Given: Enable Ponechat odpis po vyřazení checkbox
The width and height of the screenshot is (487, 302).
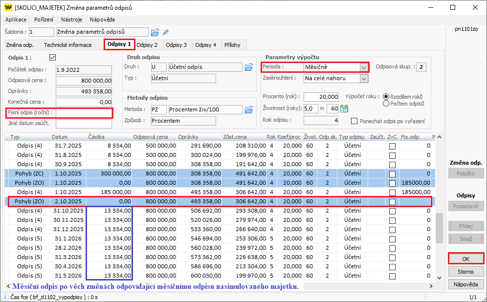Looking at the screenshot, I should point(355,121).
